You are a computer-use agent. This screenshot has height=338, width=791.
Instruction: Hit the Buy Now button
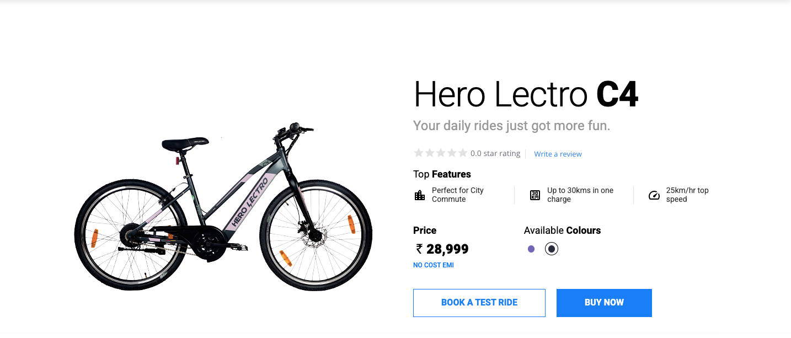[x=604, y=303]
